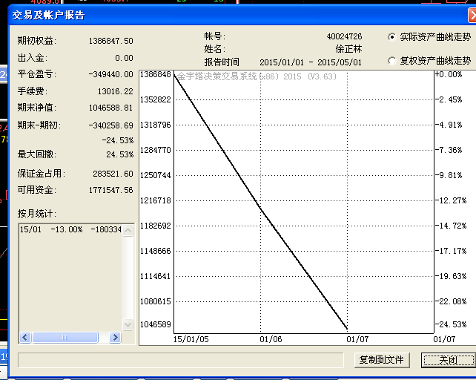The height and width of the screenshot is (380, 476).
Task: Click the 复制到文件 button
Action: click(381, 360)
